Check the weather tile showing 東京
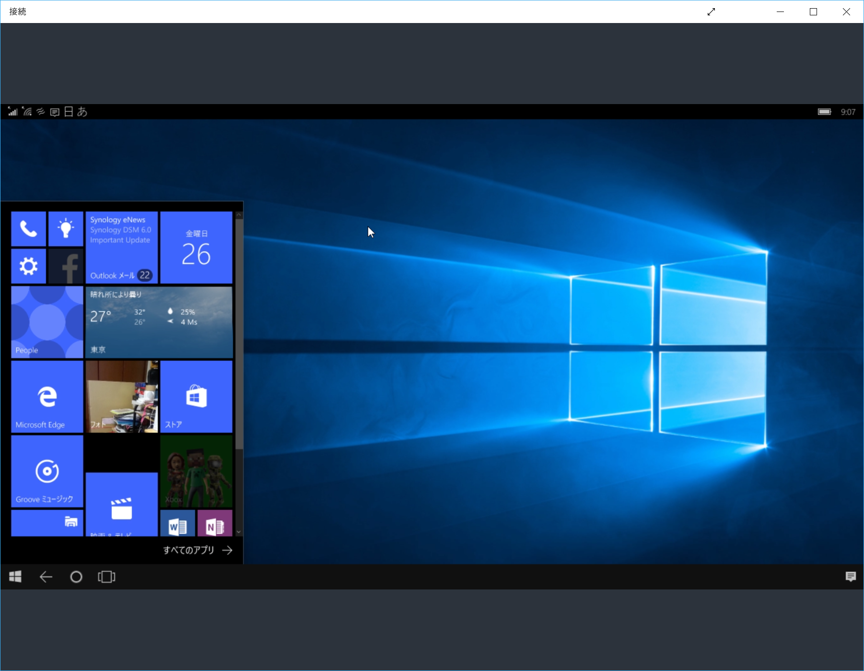 pos(159,322)
